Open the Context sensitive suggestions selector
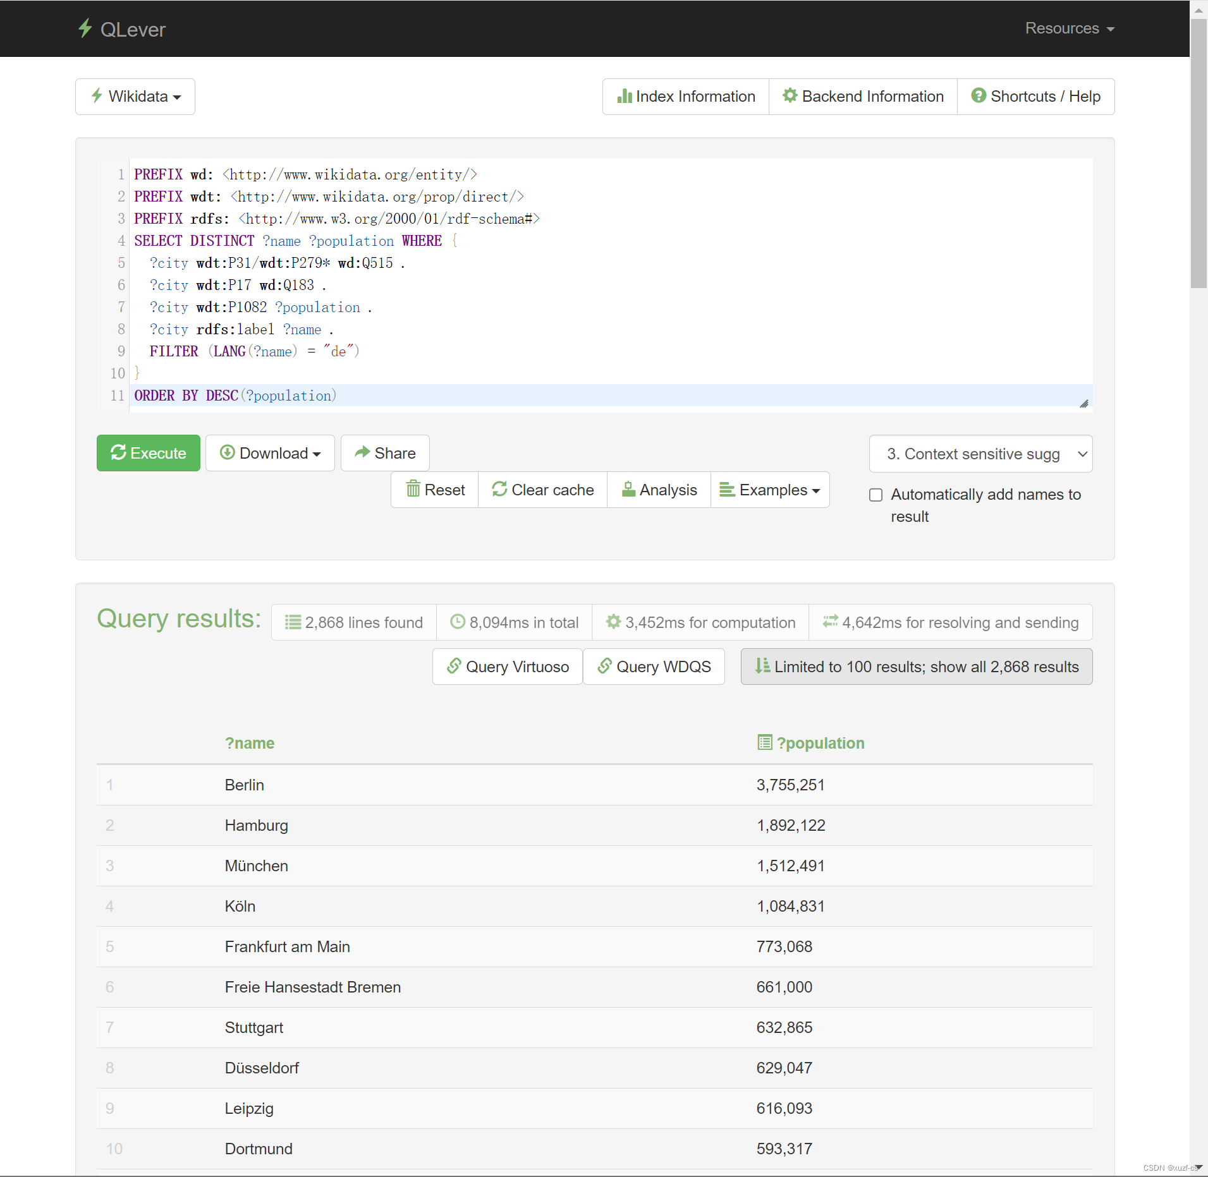1208x1177 pixels. pos(980,454)
